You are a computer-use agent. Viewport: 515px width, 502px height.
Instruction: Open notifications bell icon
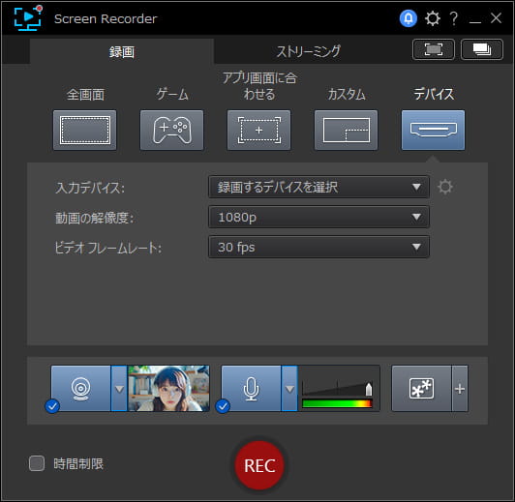point(409,18)
